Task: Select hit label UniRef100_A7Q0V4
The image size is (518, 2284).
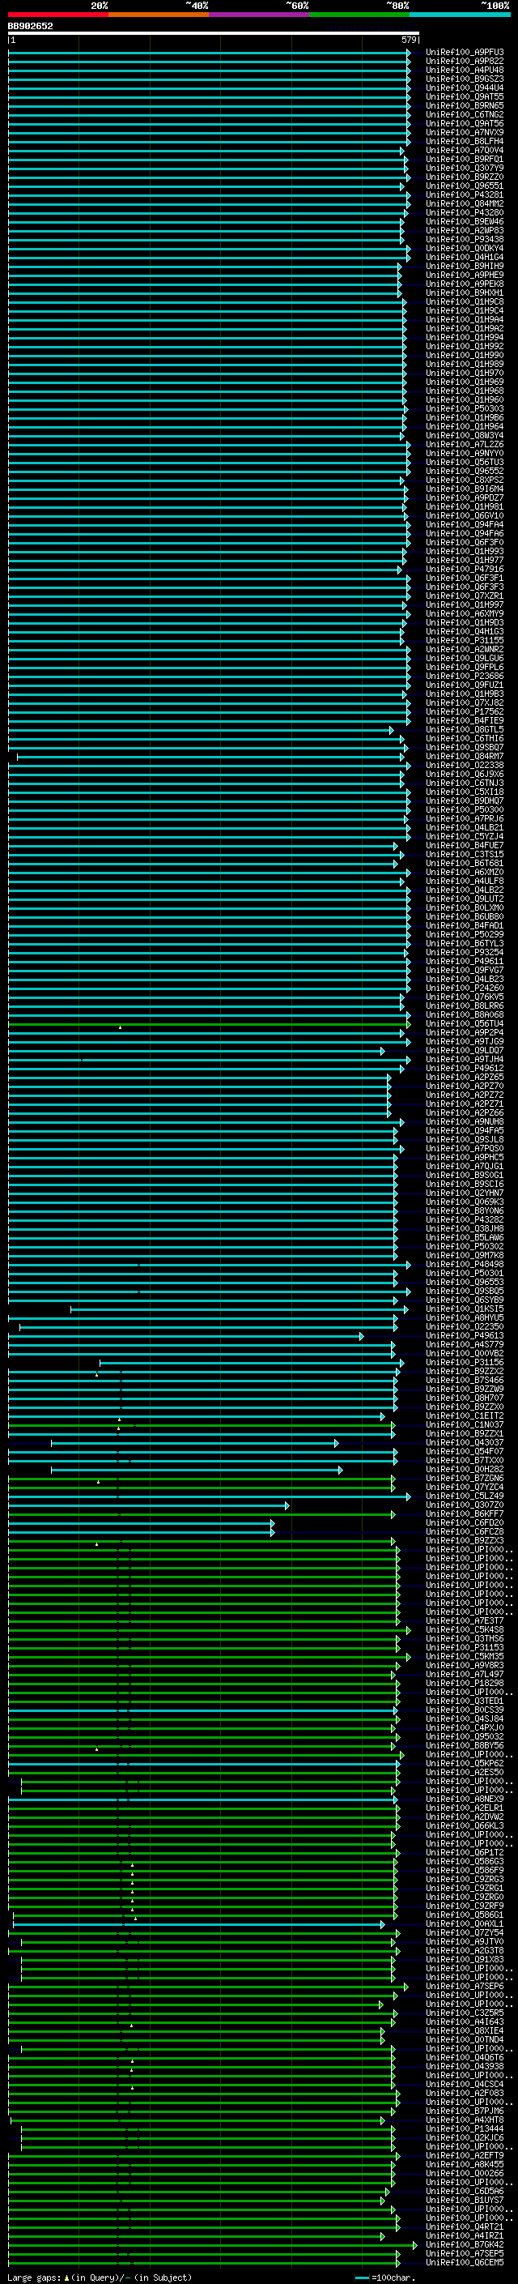Action: click(464, 150)
